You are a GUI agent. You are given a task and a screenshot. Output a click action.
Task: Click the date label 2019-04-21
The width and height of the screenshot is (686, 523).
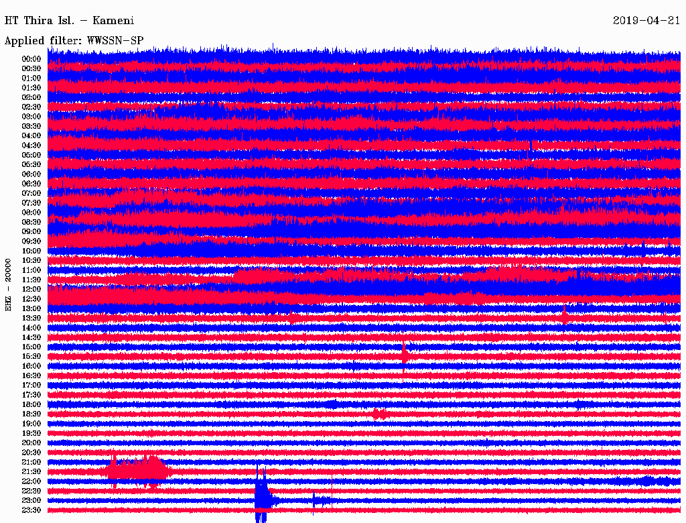[646, 21]
